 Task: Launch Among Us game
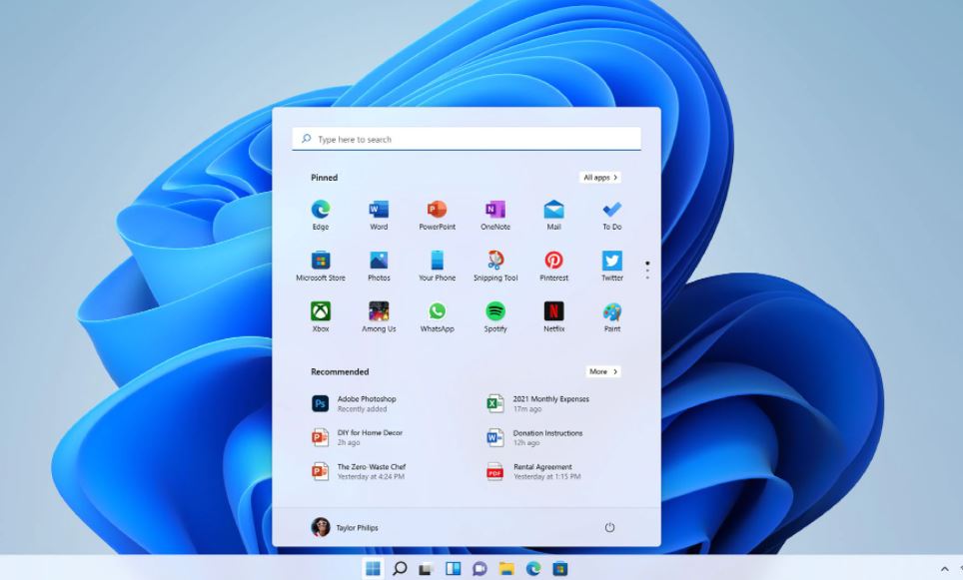click(x=379, y=316)
